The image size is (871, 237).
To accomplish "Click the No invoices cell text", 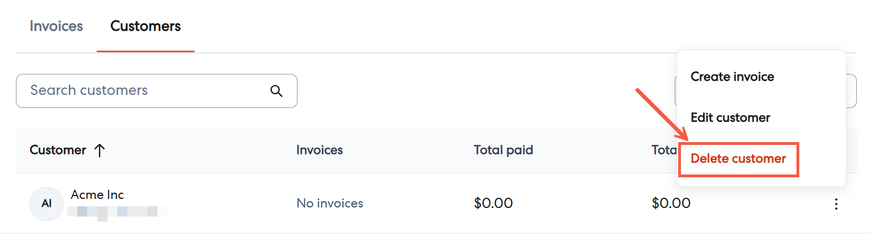I will click(330, 203).
